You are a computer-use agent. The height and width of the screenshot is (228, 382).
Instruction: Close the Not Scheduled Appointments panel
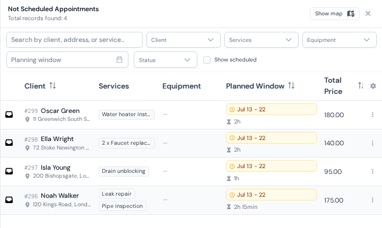(368, 14)
